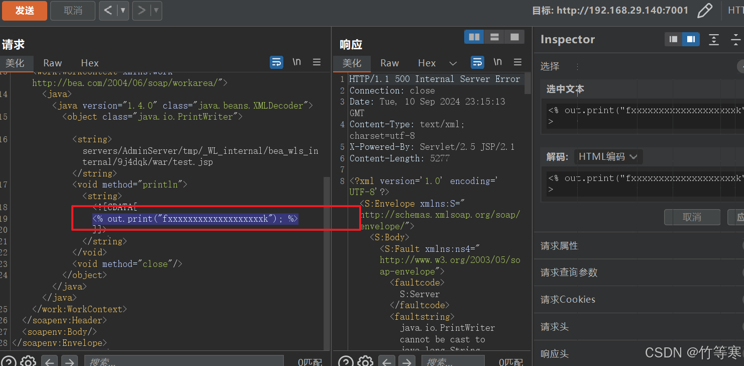This screenshot has height=366, width=744.
Task: Go to the next request search match
Action: click(69, 361)
